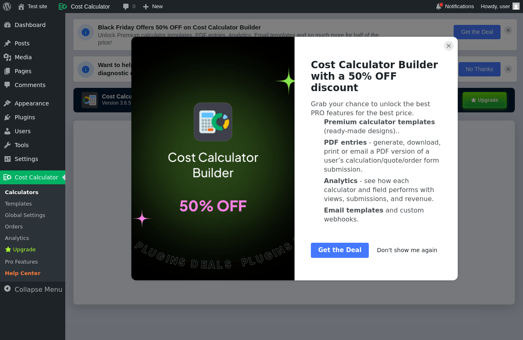Viewport: 523px width, 340px height.
Task: Click the Posts pushpin icon
Action: pyautogui.click(x=7, y=43)
